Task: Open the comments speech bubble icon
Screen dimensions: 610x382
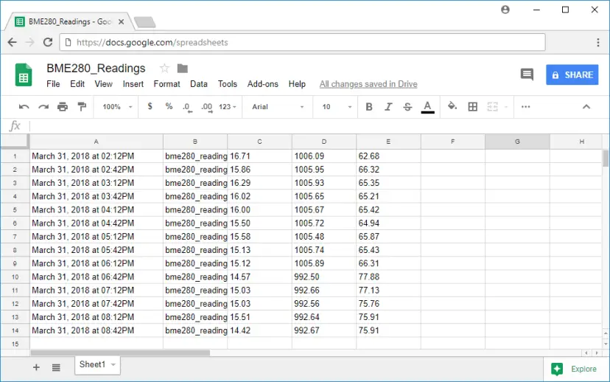Action: click(527, 74)
